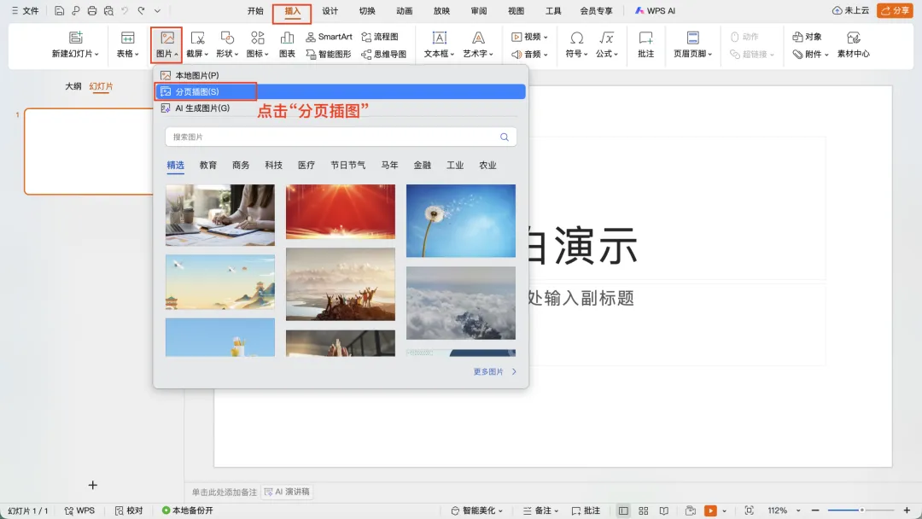The image size is (922, 519).
Task: Switch to the 设计 ribbon tab
Action: pyautogui.click(x=330, y=10)
